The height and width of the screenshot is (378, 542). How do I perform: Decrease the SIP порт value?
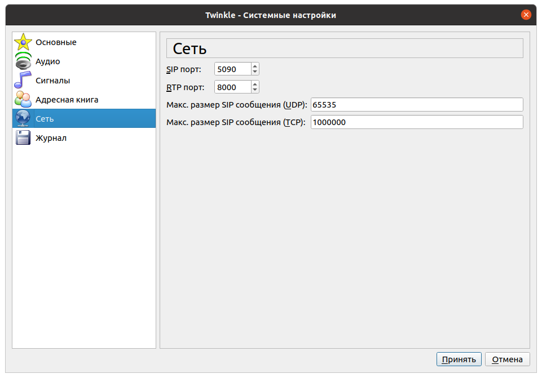point(255,72)
